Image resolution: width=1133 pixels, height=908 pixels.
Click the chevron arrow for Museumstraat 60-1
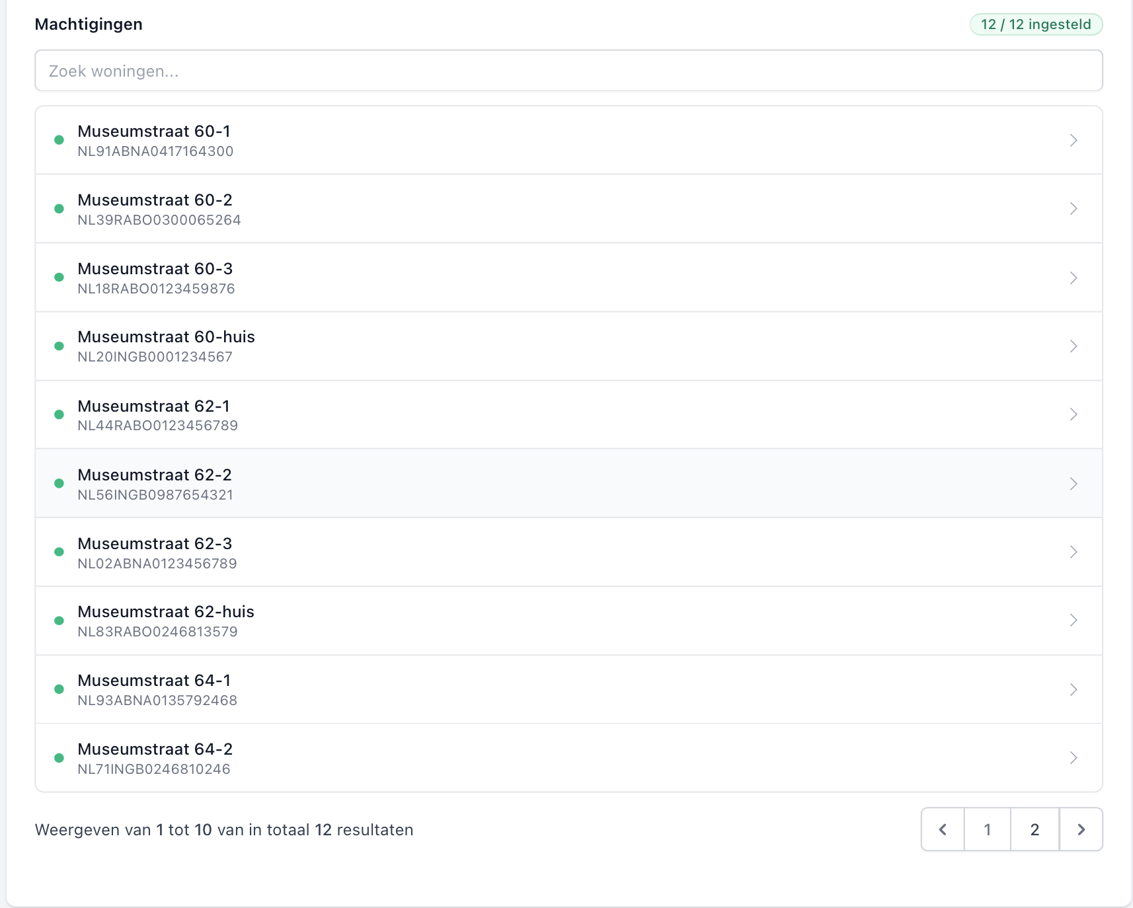click(x=1073, y=140)
